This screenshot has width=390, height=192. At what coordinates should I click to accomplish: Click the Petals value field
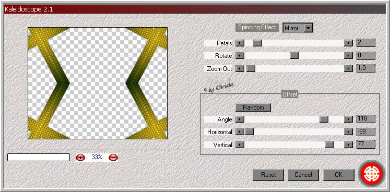click(365, 43)
